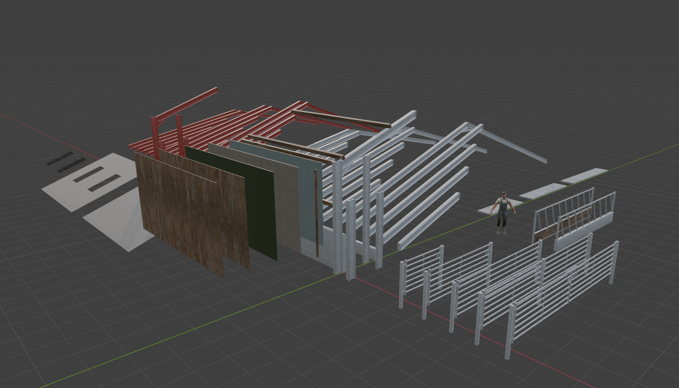Select the farmer character model
This screenshot has width=679, height=388.
(x=503, y=213)
